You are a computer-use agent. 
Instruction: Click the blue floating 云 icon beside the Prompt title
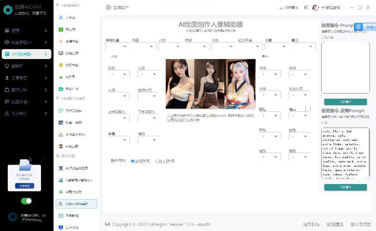tap(358, 27)
